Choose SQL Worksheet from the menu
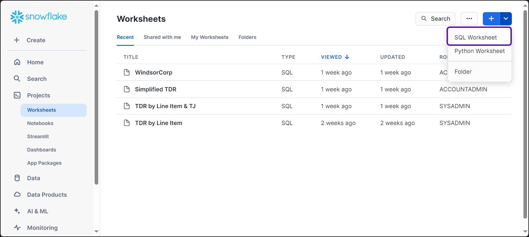This screenshot has height=237, width=529. 476,38
